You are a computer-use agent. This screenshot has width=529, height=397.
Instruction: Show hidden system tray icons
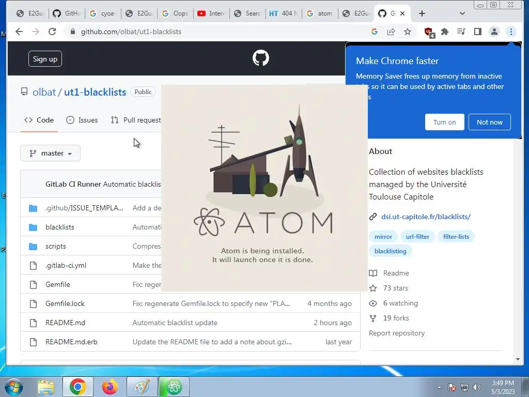pyautogui.click(x=439, y=387)
